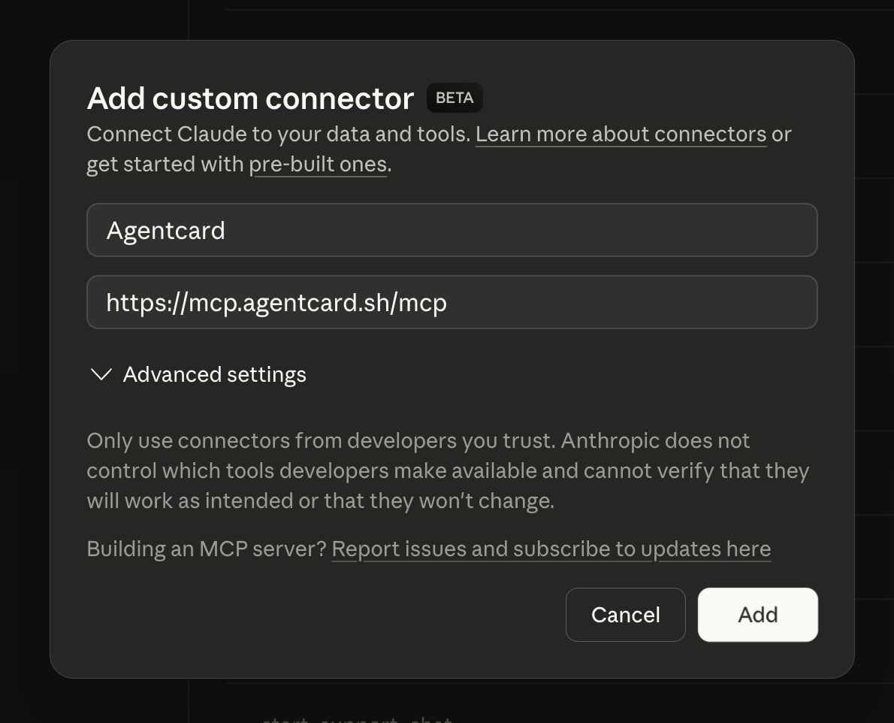Cancel adding the custom connector
Viewport: 894px width, 723px height.
[x=625, y=614]
